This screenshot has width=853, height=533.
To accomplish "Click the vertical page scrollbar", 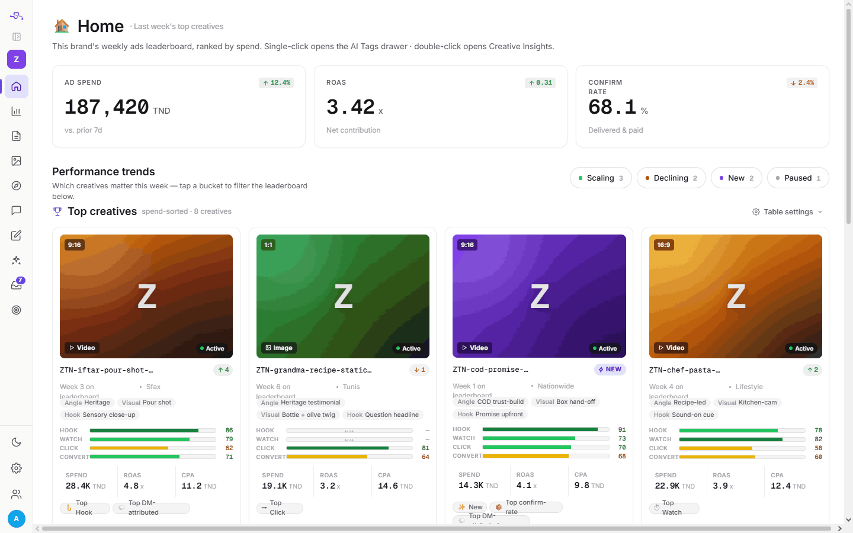I will pyautogui.click(x=848, y=115).
